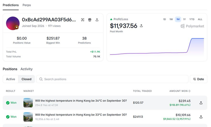Share the Profit/Loss amount icon

(x=141, y=26)
